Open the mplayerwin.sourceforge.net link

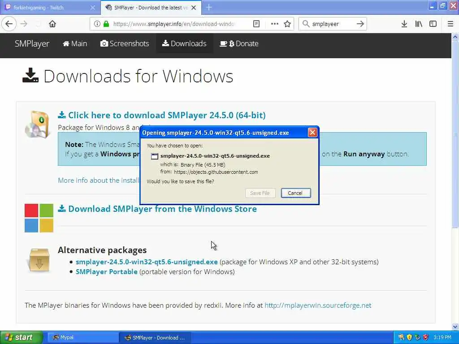click(318, 305)
